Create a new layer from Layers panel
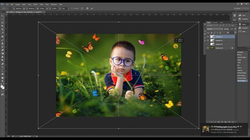250x140 pixels. (229, 122)
